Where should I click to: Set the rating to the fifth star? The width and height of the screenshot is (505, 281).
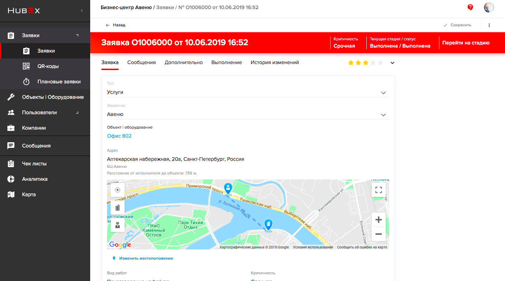coord(380,63)
